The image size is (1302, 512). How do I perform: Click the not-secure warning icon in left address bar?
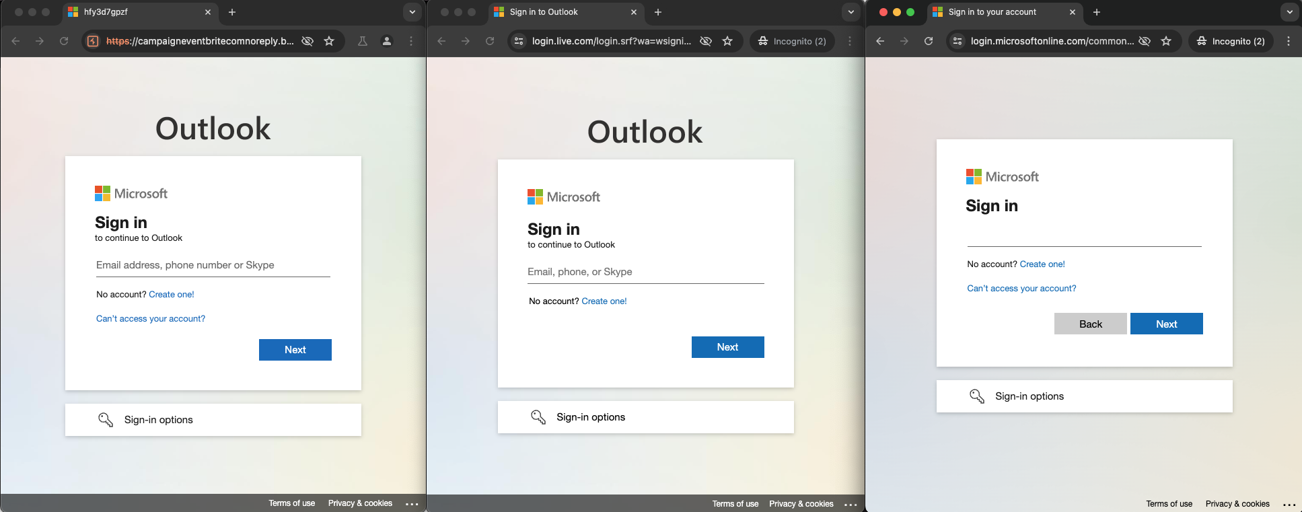coord(94,41)
